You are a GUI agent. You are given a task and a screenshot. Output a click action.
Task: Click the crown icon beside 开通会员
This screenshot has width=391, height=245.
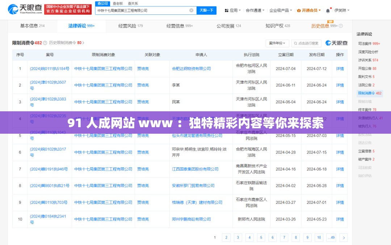(298, 10)
